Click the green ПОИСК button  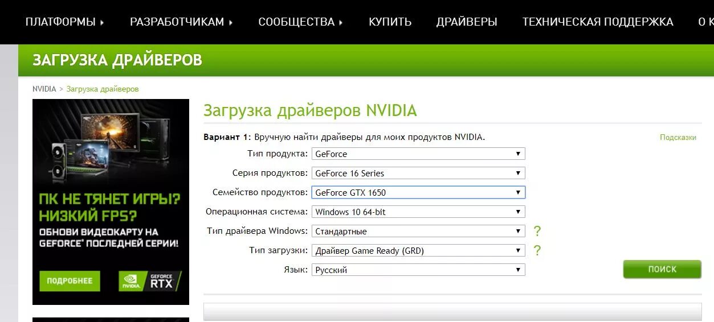click(662, 269)
